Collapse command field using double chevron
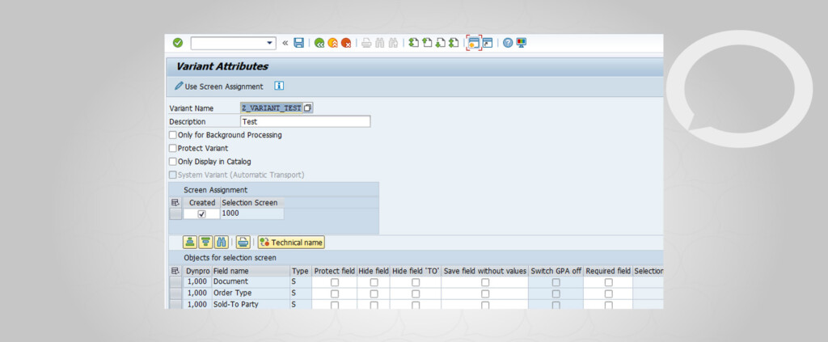This screenshot has width=828, height=342. click(x=285, y=43)
